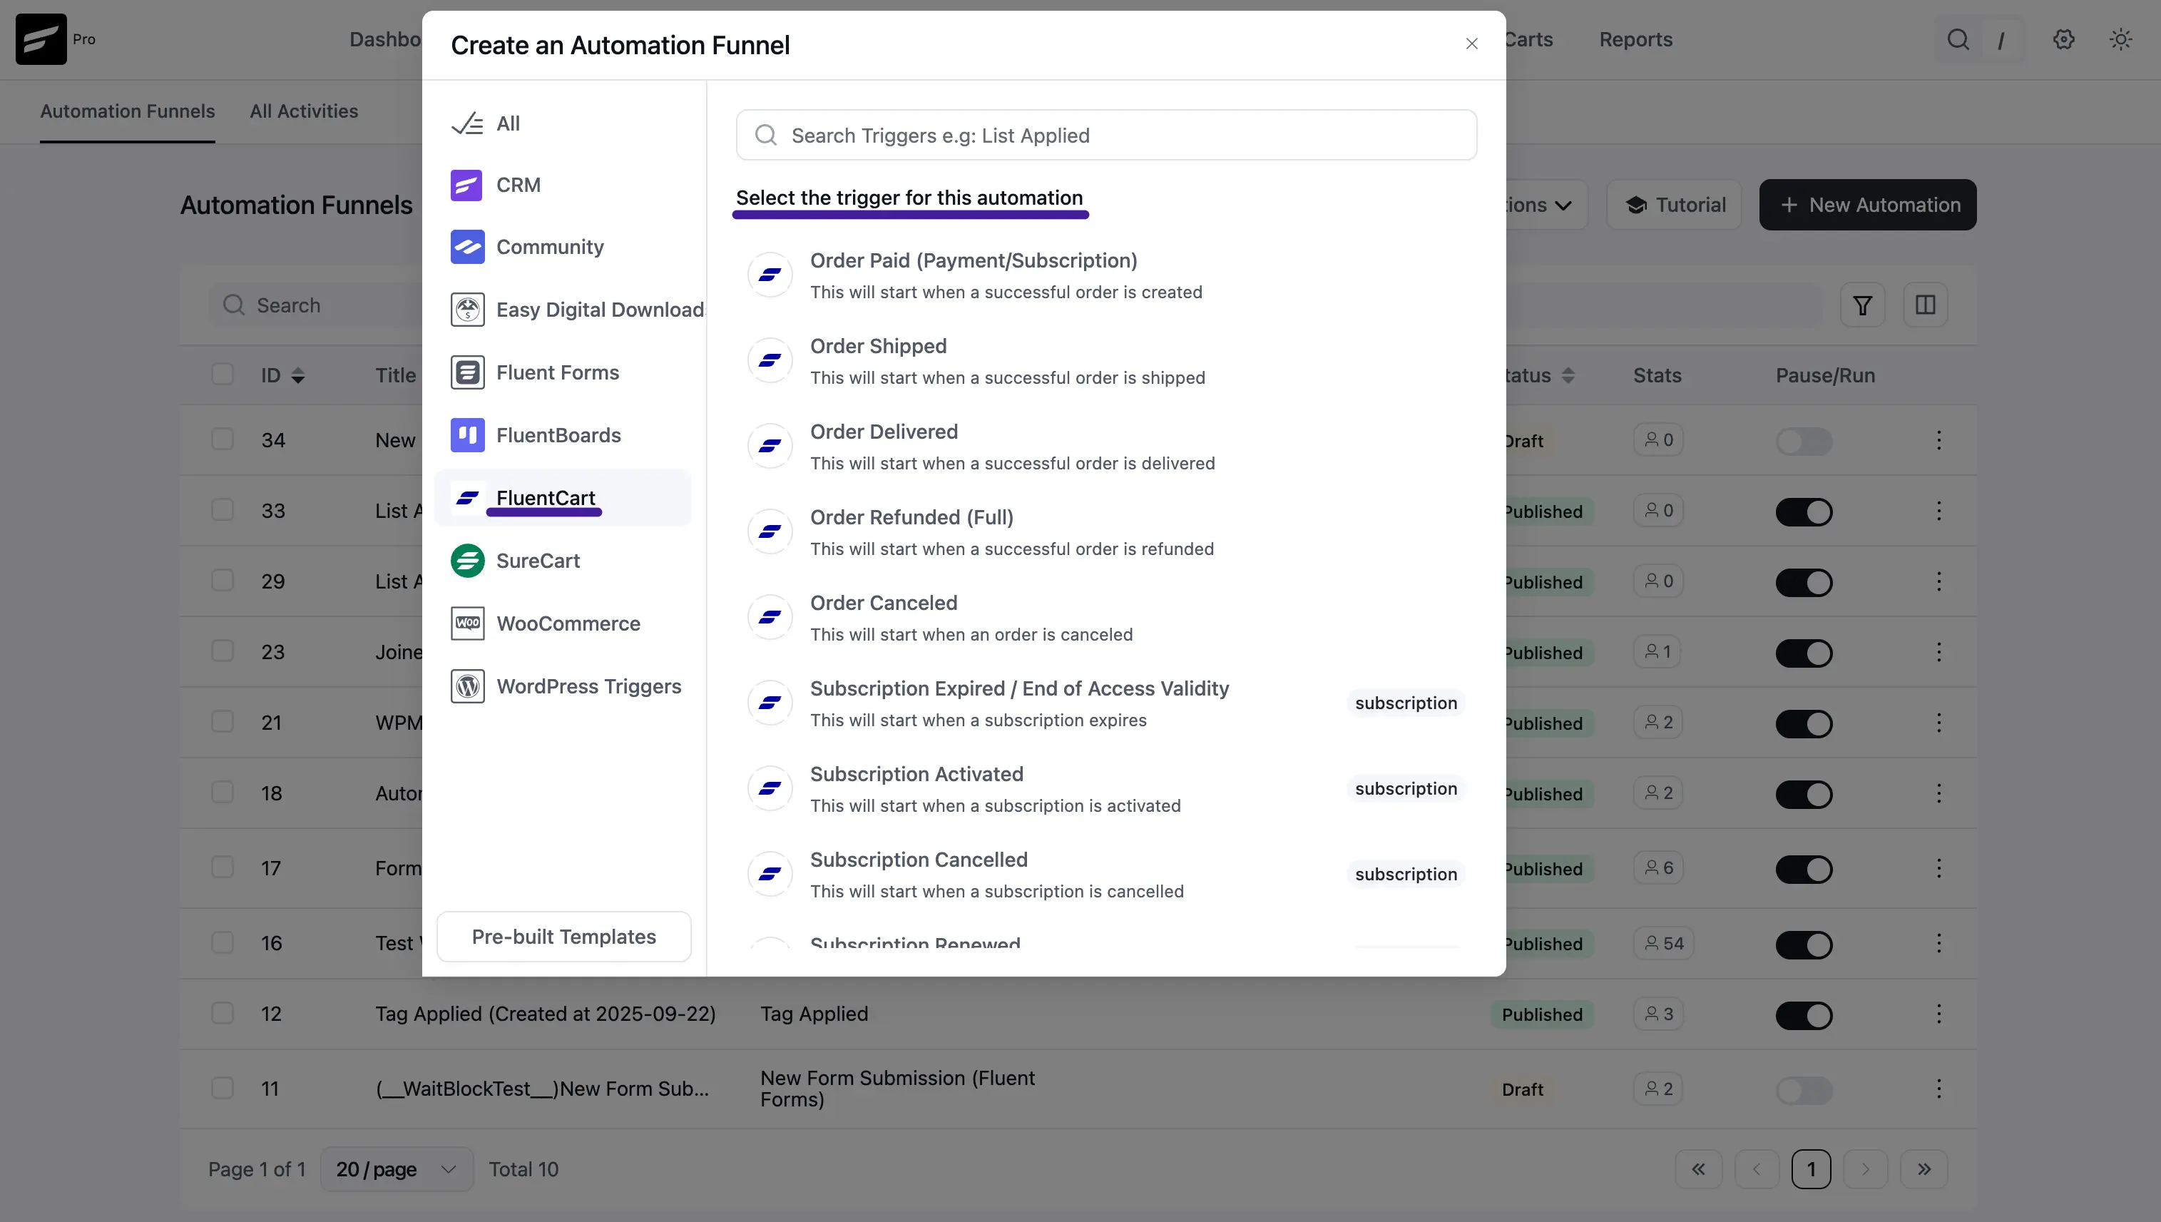The image size is (2161, 1222).
Task: Click the Draft status of automation 11
Action: [x=1523, y=1089]
